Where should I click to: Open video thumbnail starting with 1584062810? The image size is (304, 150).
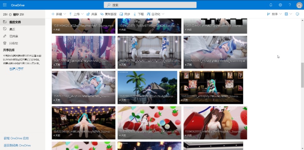pos(215,123)
